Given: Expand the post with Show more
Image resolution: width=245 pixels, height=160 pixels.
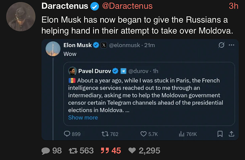Looking at the screenshot, I should pos(83,117).
